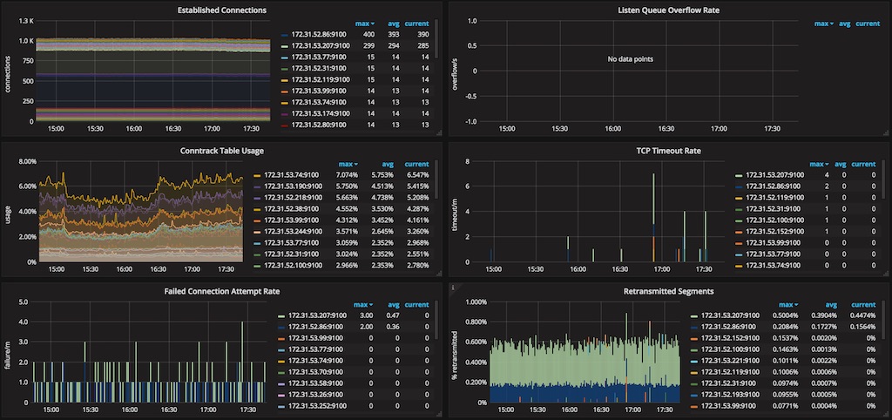This screenshot has height=420, width=892.
Task: Open the Failed Connection Attempt Rate title menu
Action: [x=222, y=291]
